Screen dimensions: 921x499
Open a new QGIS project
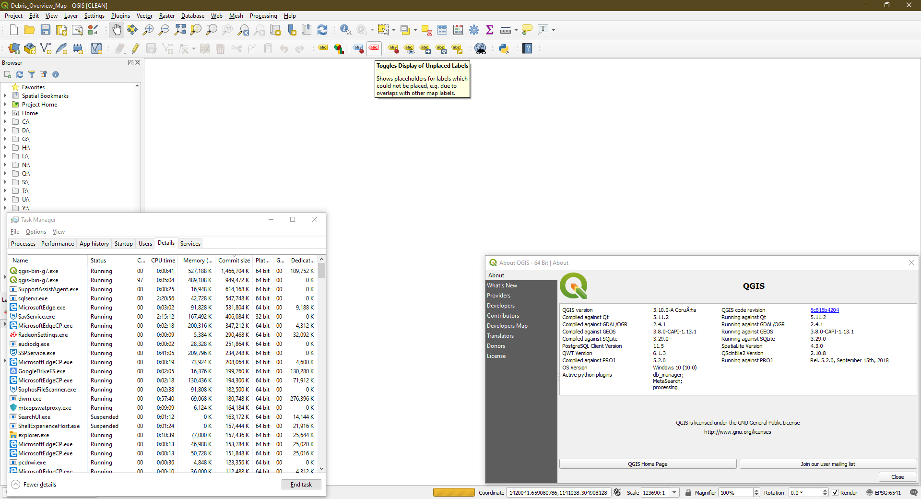tap(13, 30)
